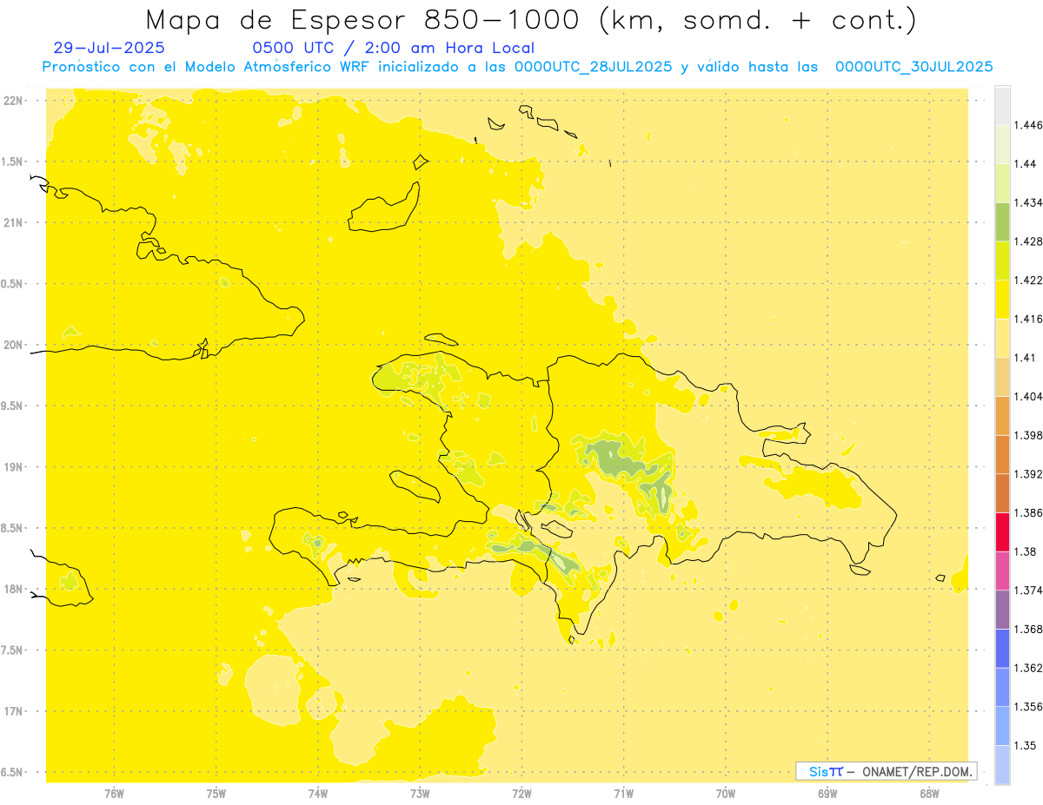Click the colorbar value '1.428'
1043x805 pixels.
click(x=1028, y=242)
